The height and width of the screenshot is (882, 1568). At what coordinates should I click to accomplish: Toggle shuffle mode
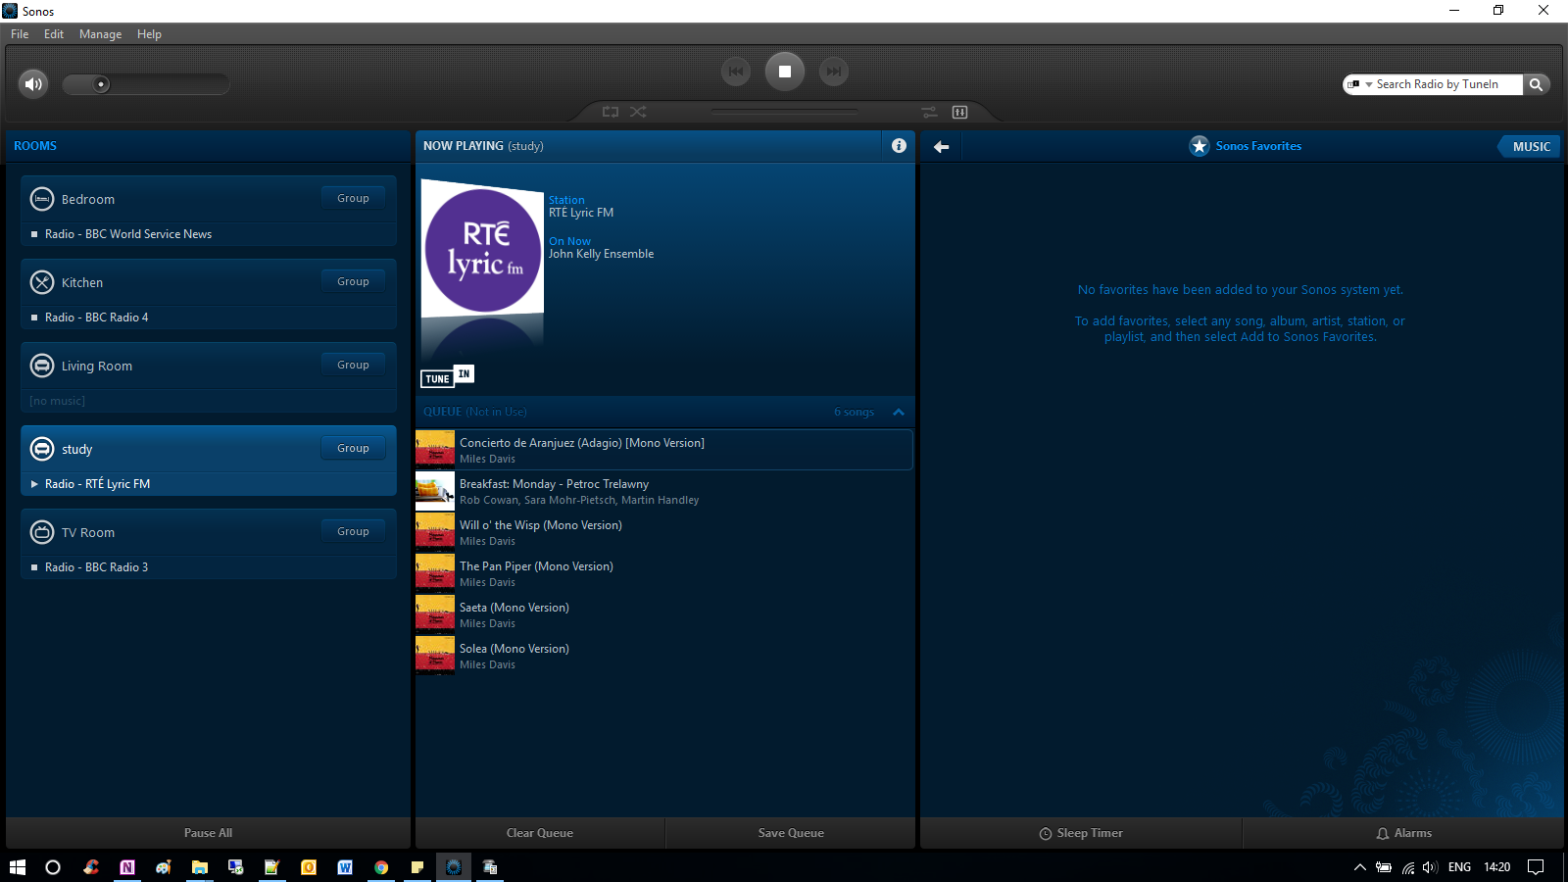[638, 112]
